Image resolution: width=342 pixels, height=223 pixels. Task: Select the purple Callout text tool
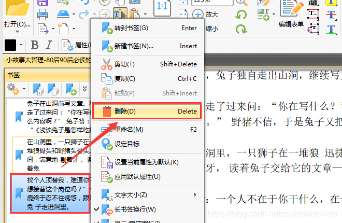[x=313, y=29]
